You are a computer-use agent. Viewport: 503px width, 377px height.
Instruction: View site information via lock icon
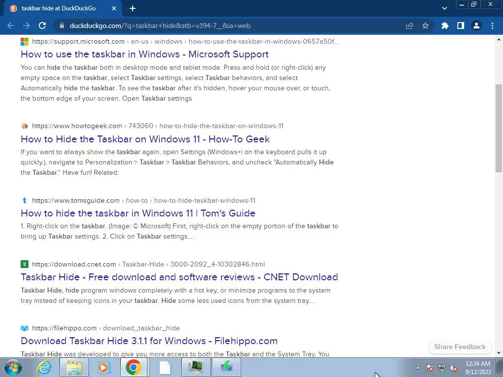coord(62,26)
